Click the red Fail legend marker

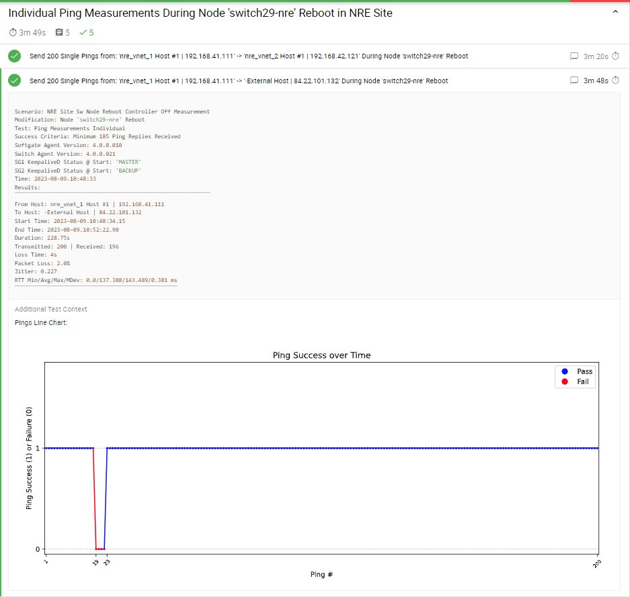[565, 381]
